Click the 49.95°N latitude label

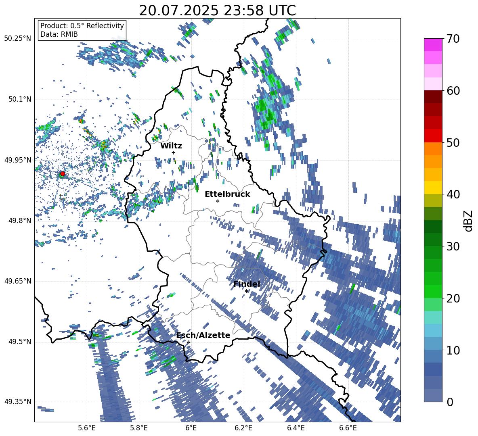(18, 160)
